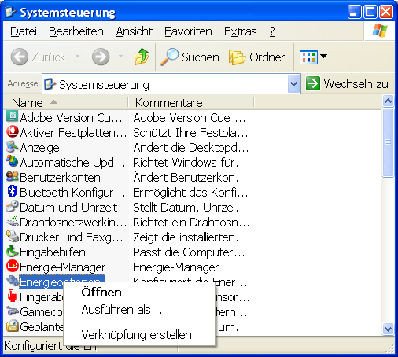Sort by the Kommentare column header
398x357 pixels.
click(191, 102)
